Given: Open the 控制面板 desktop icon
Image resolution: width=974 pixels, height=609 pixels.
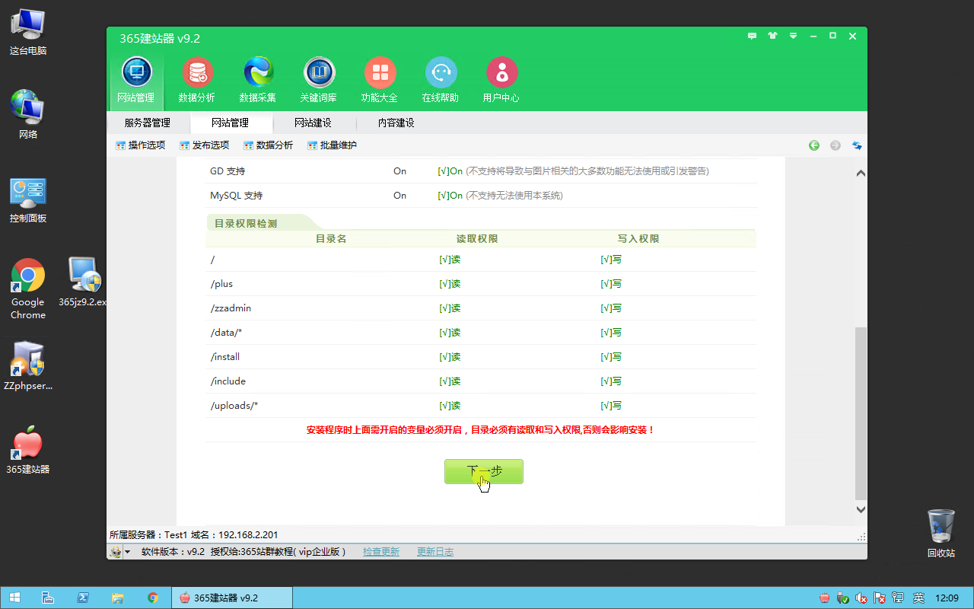Looking at the screenshot, I should pyautogui.click(x=28, y=200).
